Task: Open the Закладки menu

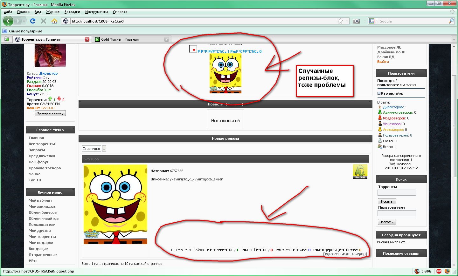Action: (x=72, y=12)
